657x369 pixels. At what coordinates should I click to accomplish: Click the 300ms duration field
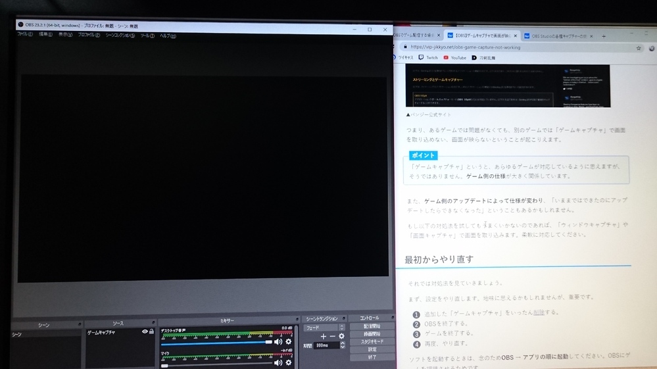pyautogui.click(x=328, y=345)
